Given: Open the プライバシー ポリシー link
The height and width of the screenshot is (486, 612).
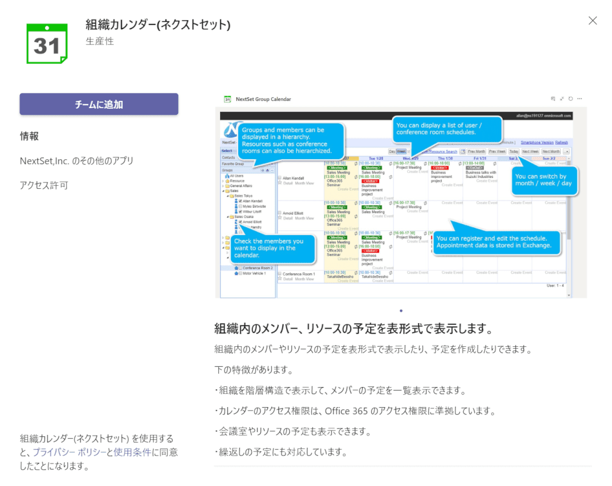Looking at the screenshot, I should 69,452.
